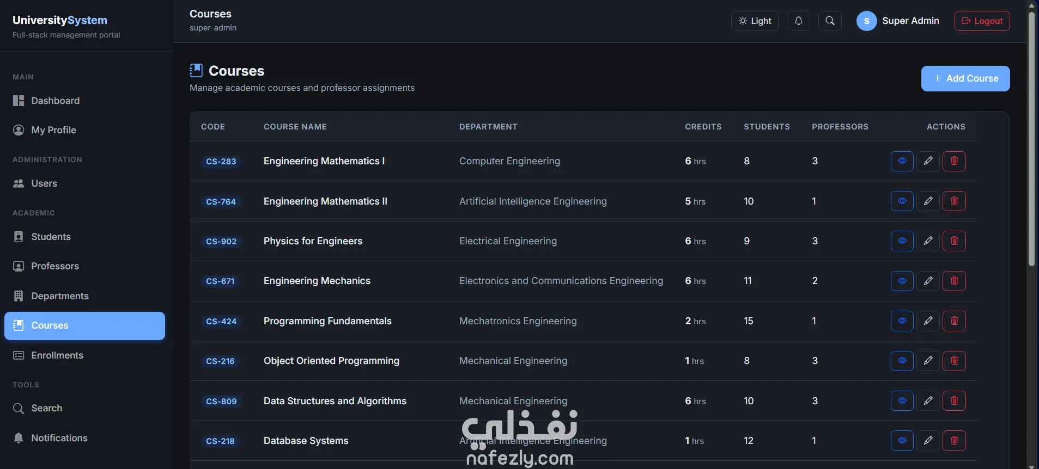This screenshot has height=469, width=1039.
Task: Select Courses in the sidebar
Action: pyautogui.click(x=84, y=325)
